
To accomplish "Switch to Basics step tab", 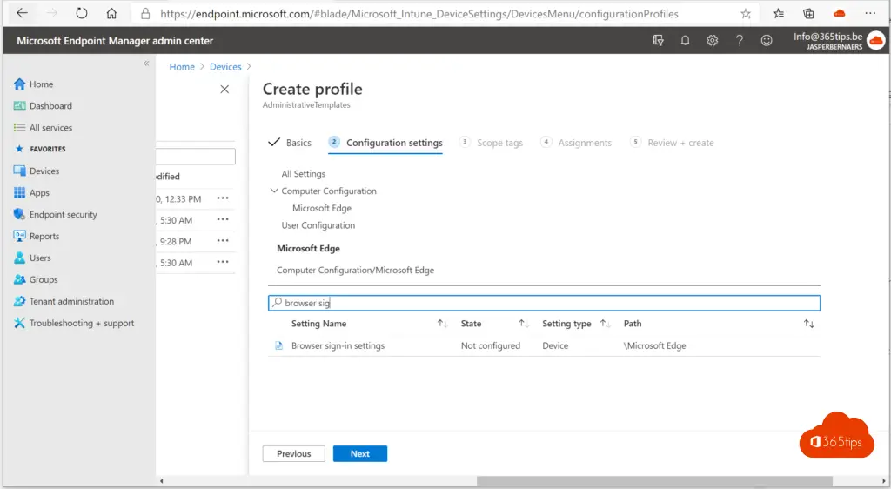I will 290,143.
